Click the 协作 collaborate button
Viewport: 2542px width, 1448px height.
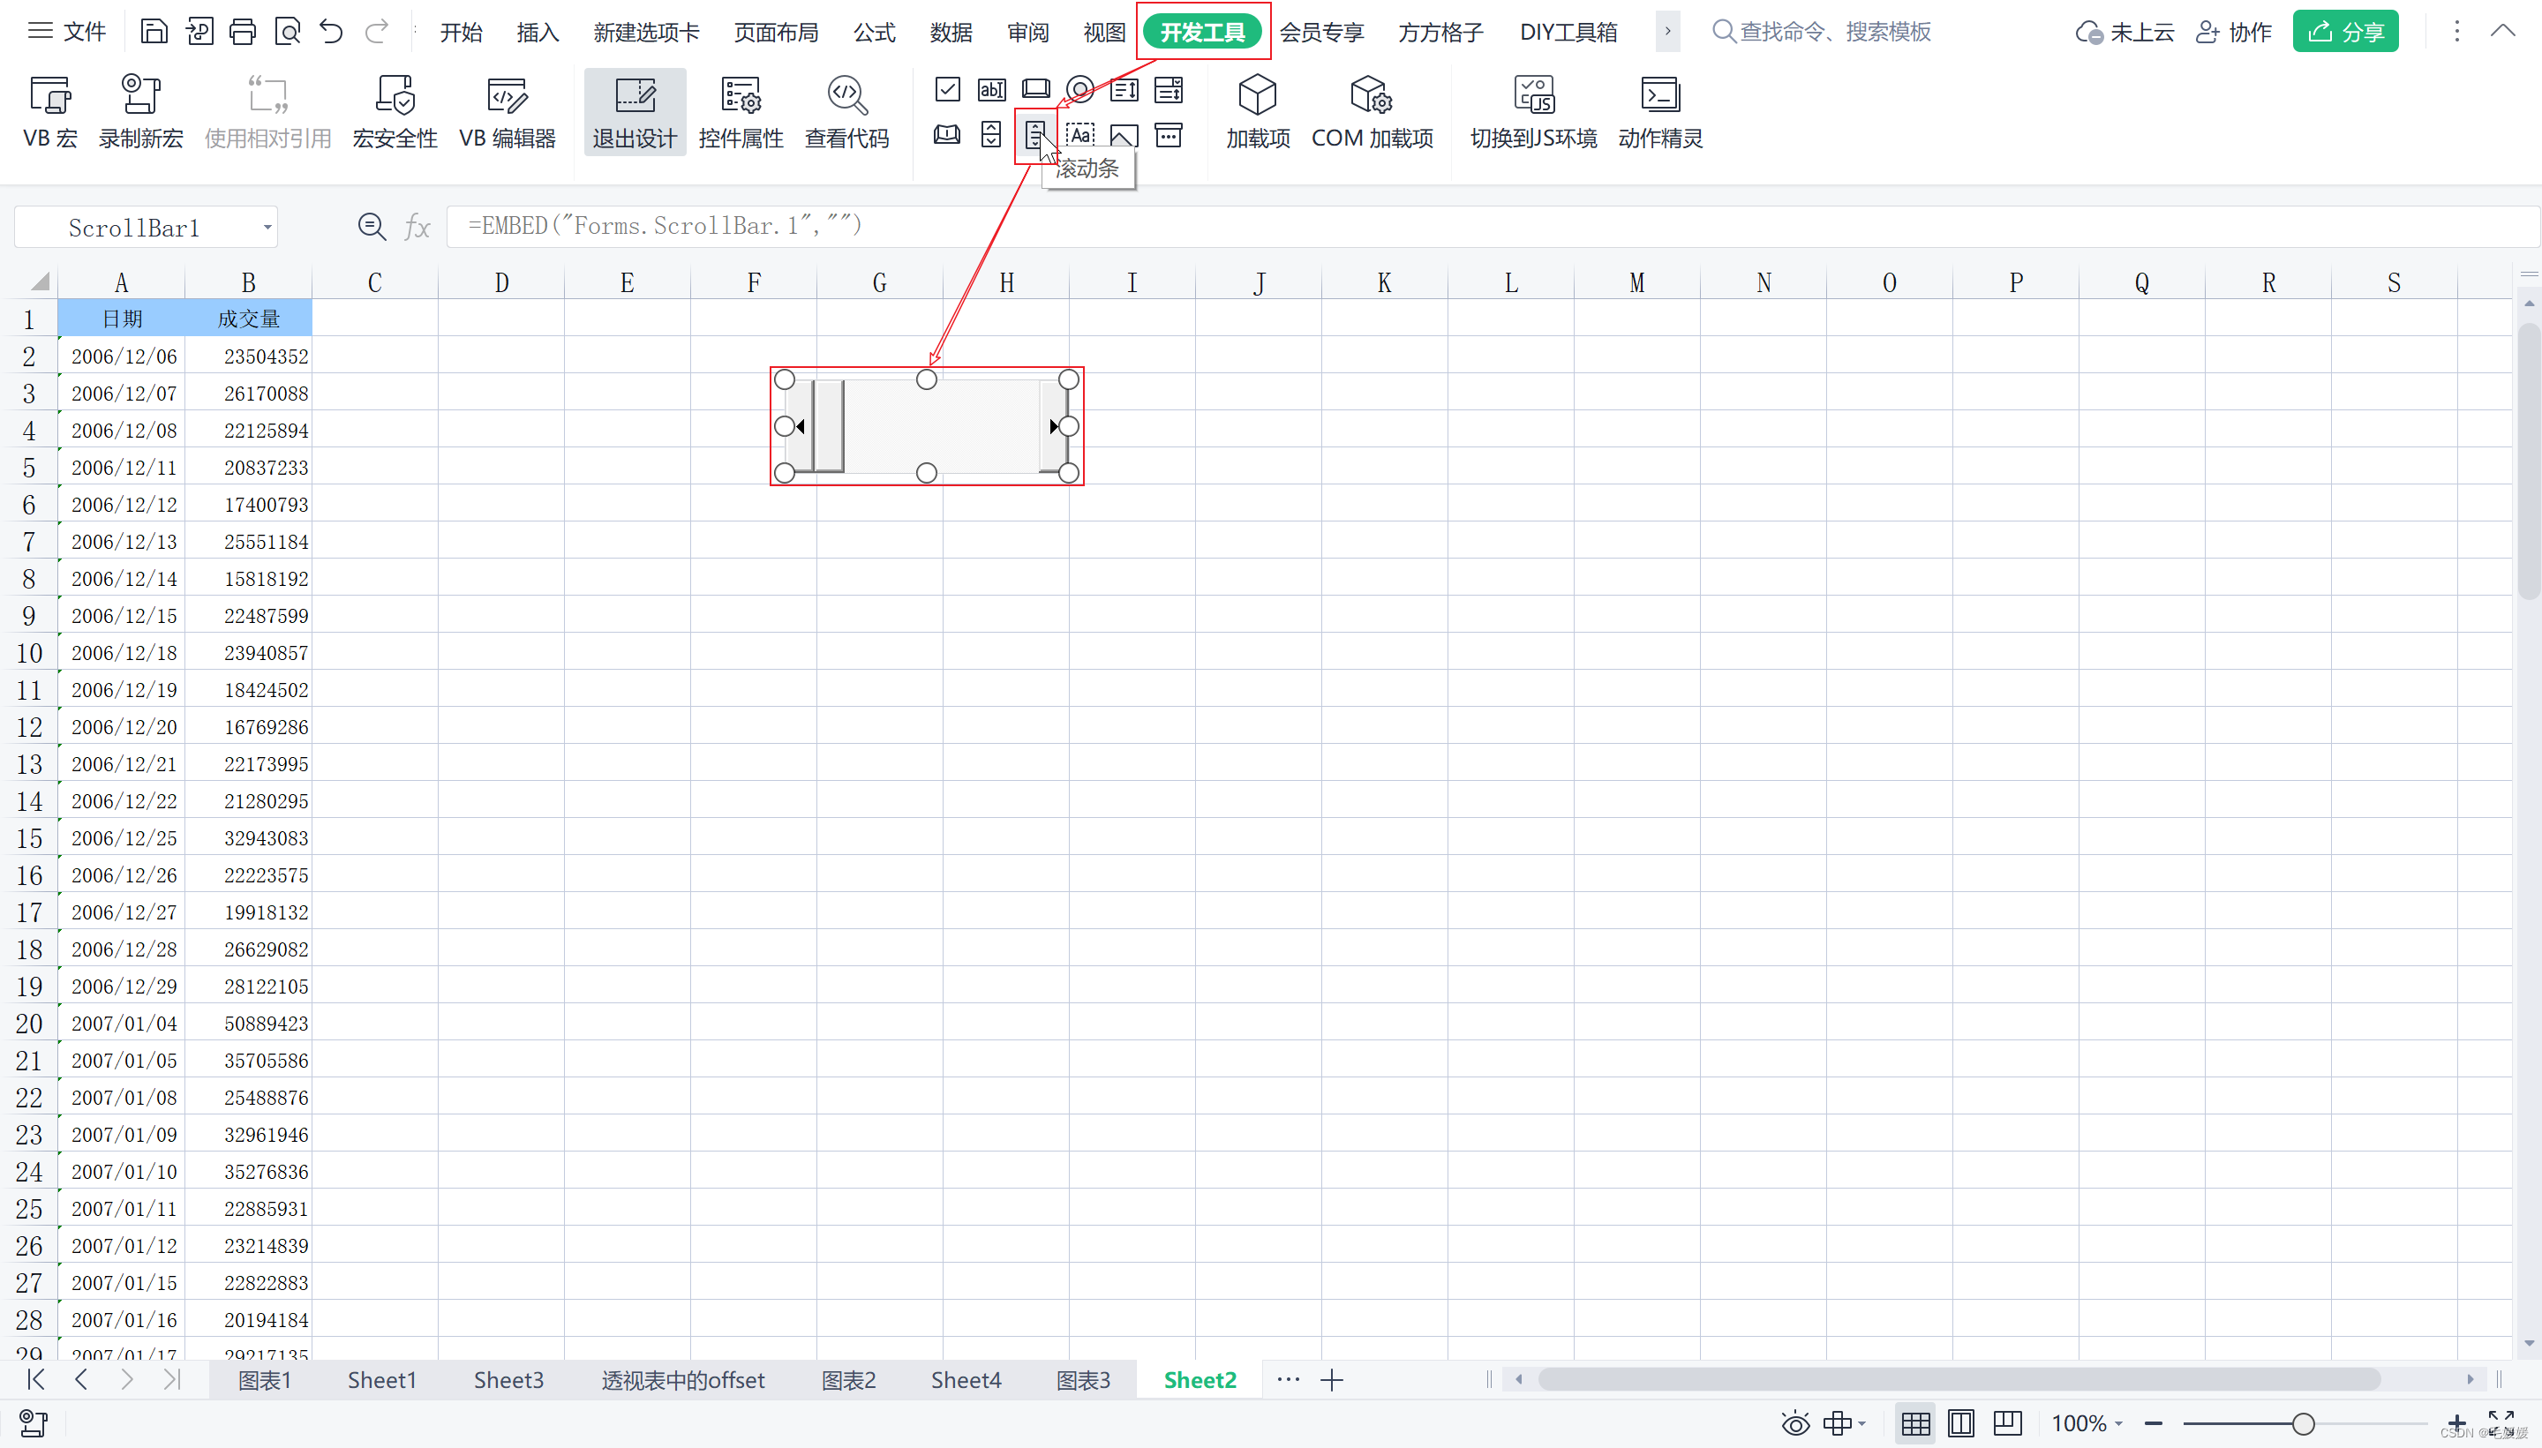click(2234, 32)
